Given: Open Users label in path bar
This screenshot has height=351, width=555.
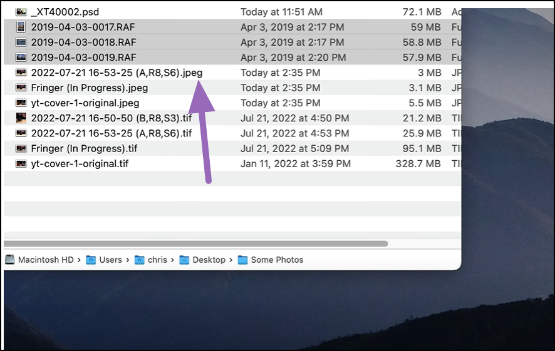Looking at the screenshot, I should click(x=110, y=260).
